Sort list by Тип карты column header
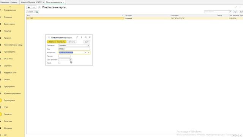Image resolution: width=243 pixels, height=137 pixels. [147, 16]
